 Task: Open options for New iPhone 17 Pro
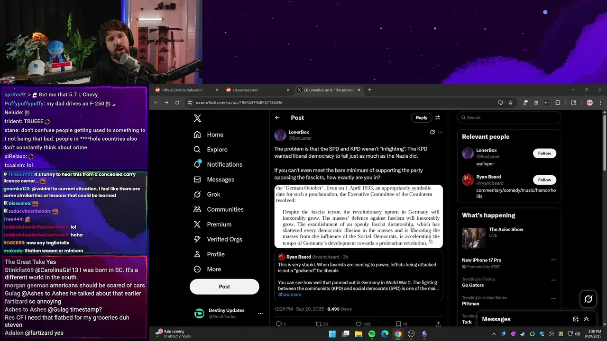click(x=553, y=260)
